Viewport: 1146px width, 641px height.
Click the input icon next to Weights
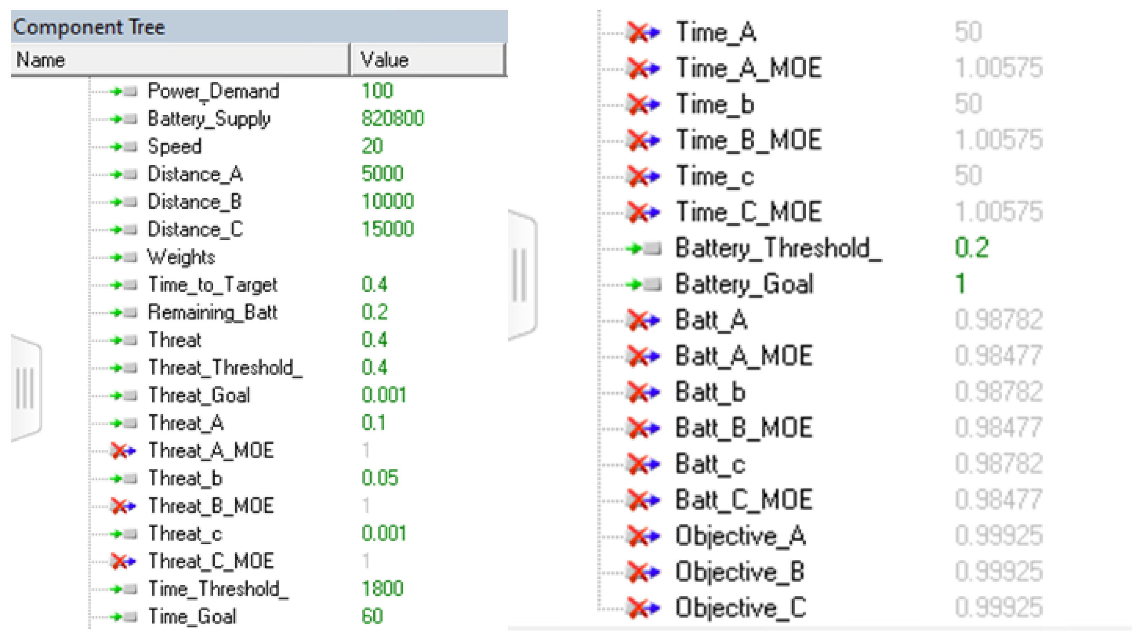(124, 257)
